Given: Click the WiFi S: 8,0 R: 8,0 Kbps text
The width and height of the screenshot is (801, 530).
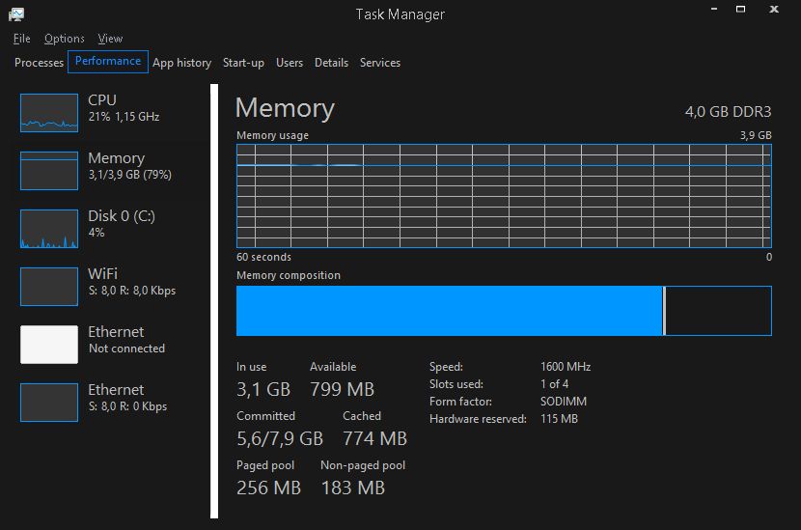Looking at the screenshot, I should [x=132, y=291].
